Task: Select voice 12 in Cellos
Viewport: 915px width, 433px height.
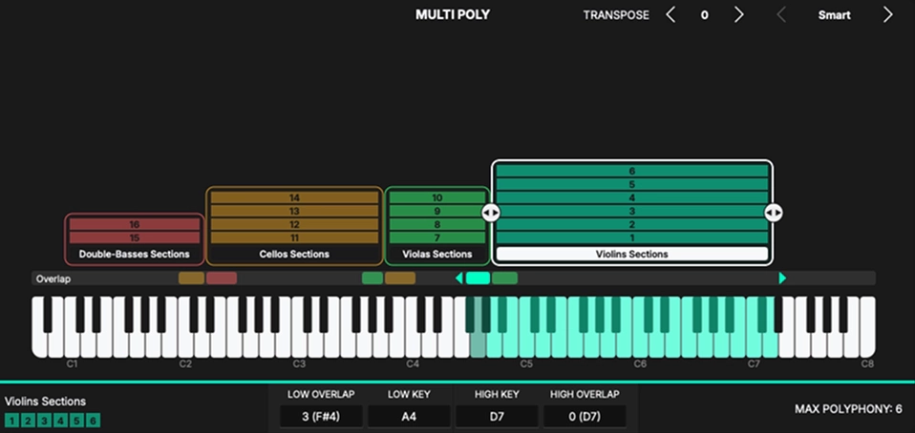Action: 294,224
